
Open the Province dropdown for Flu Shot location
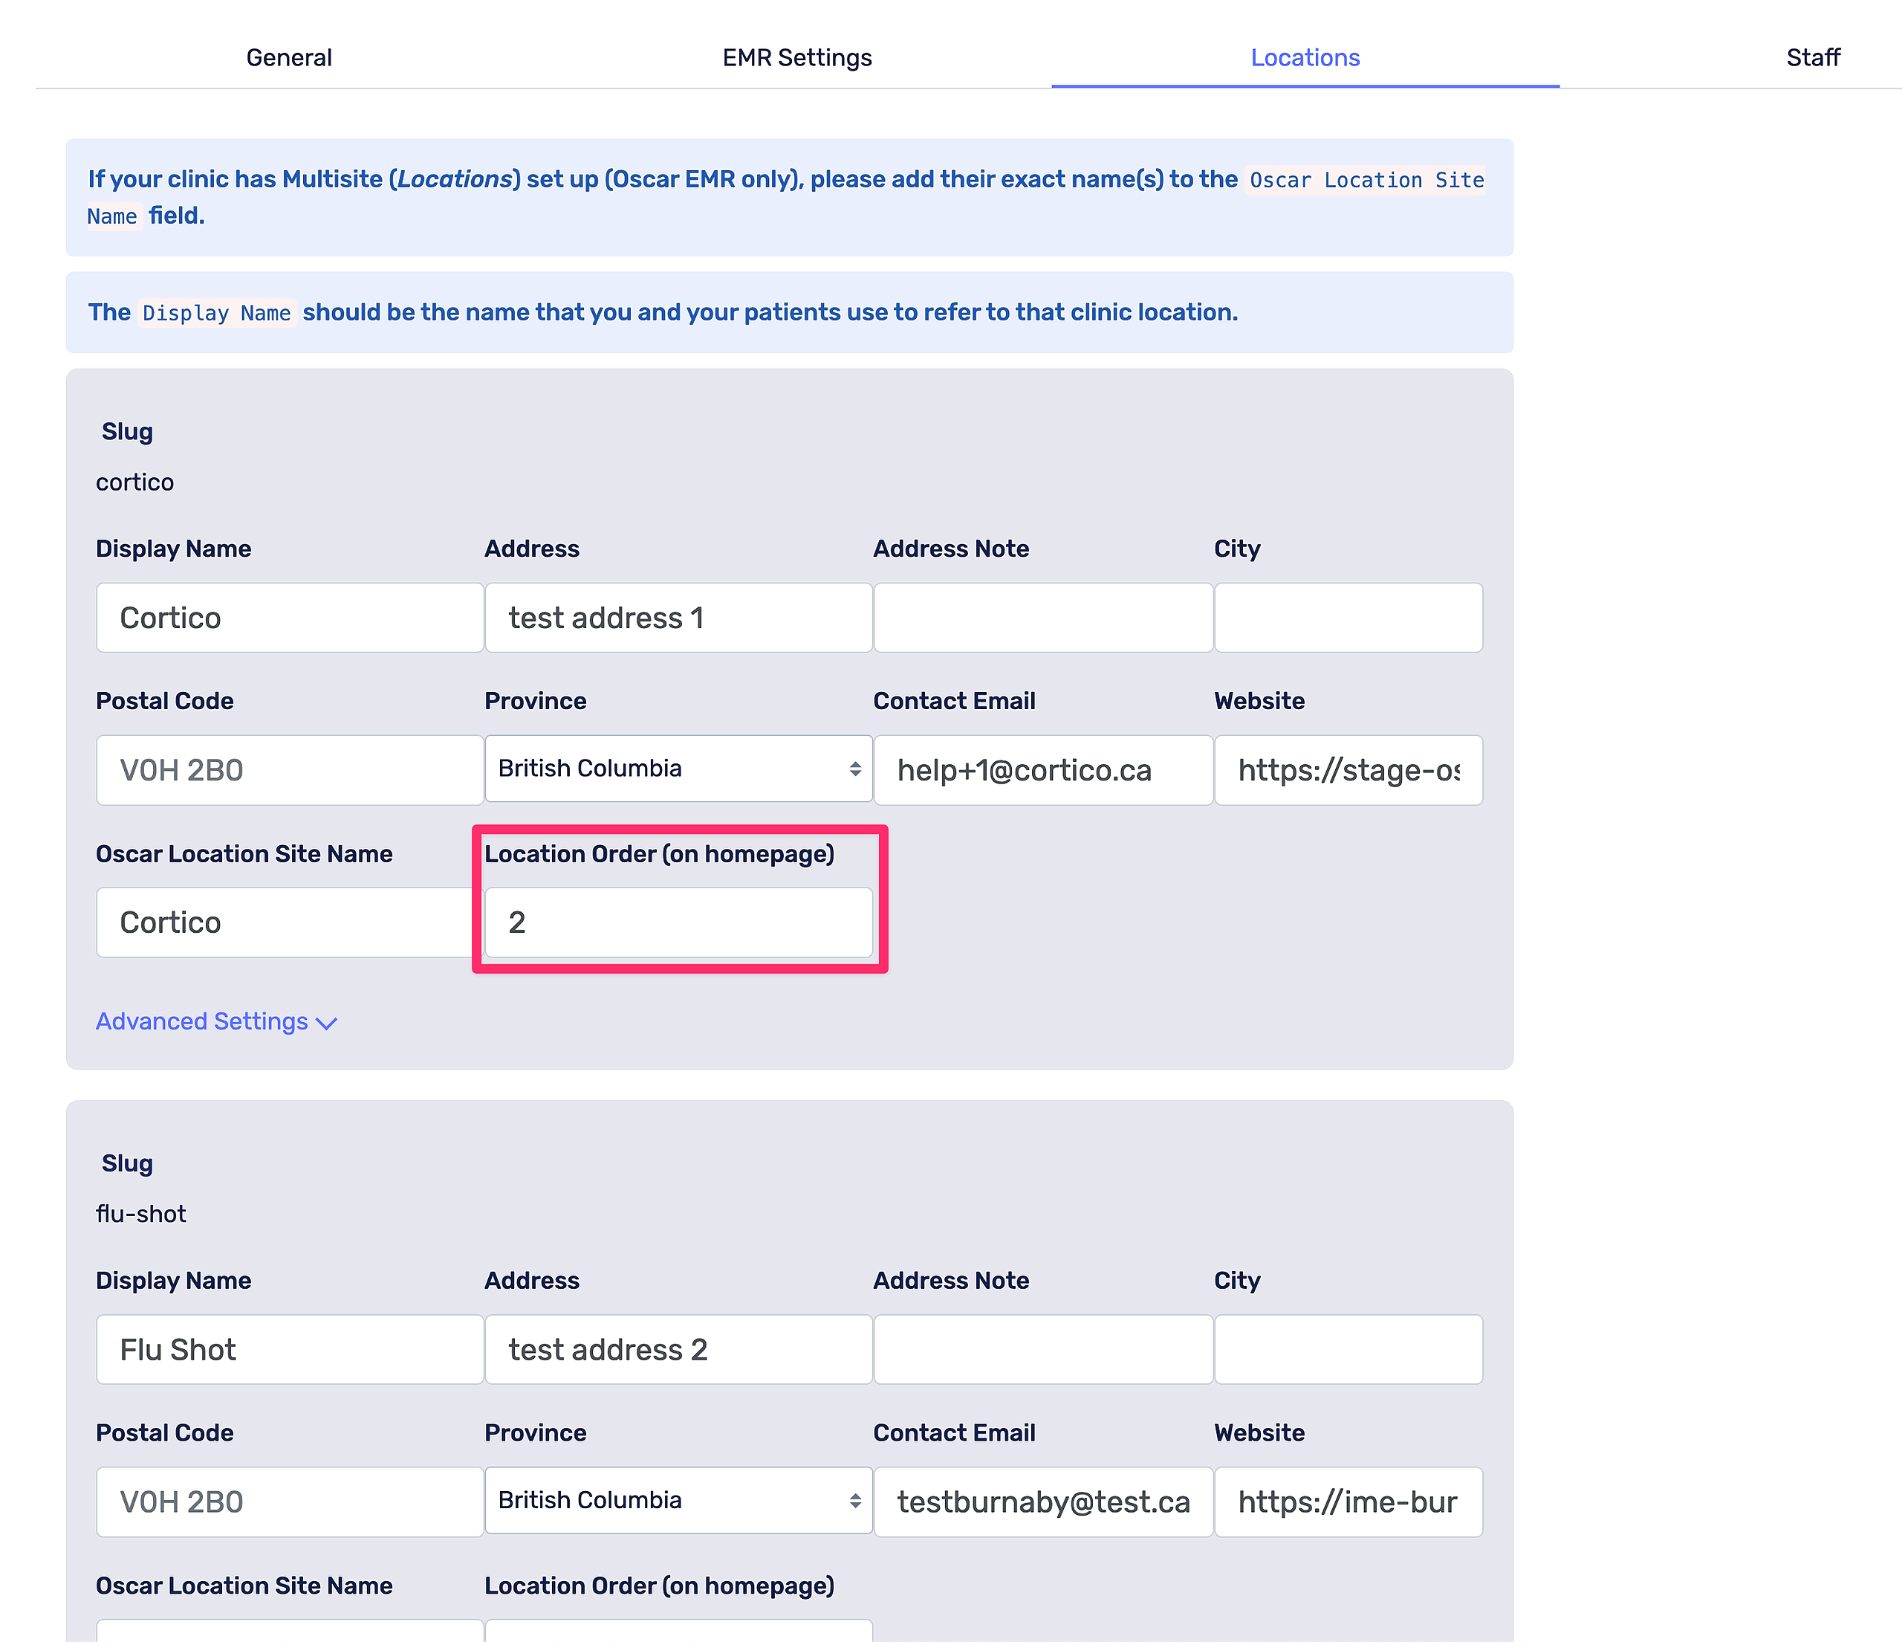pyautogui.click(x=678, y=1501)
